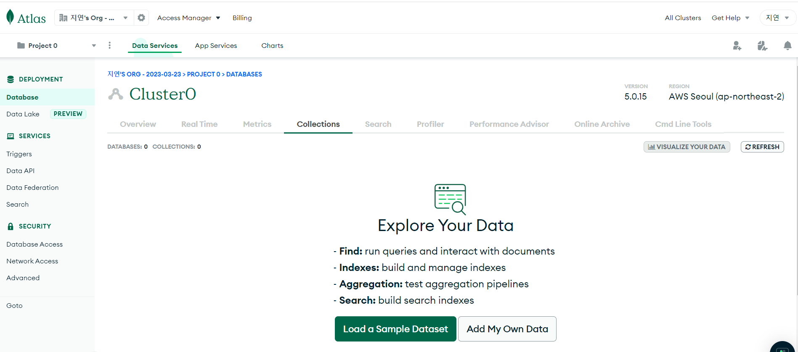This screenshot has height=352, width=798.
Task: Refresh the collections list
Action: 762,147
